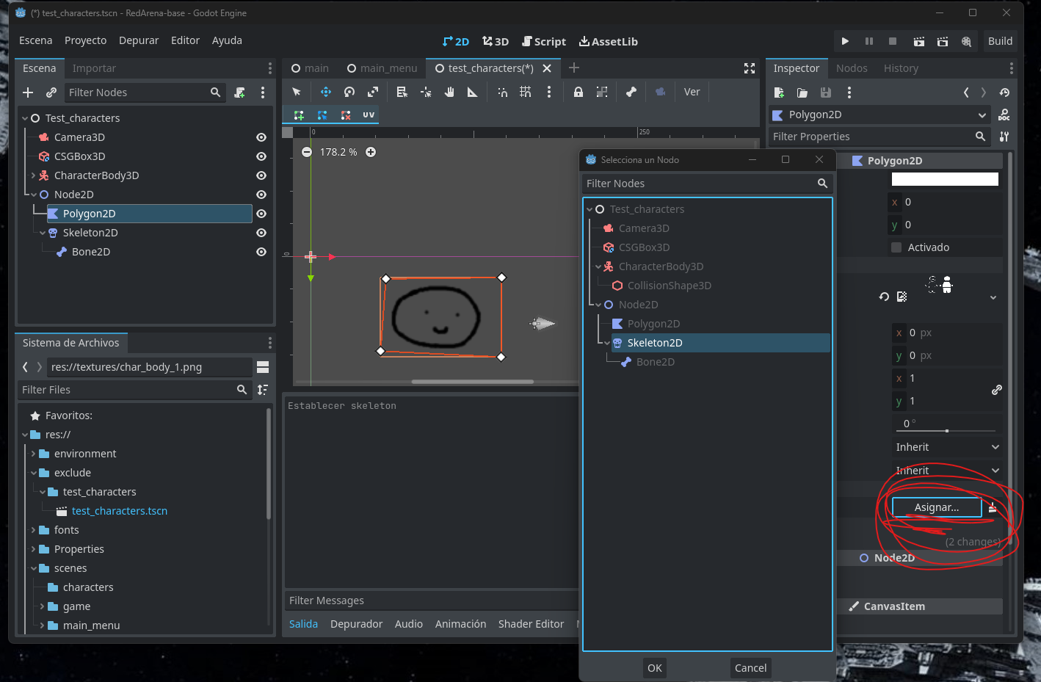Open the Polygon2D documentation via the Doc icon
Viewport: 1041px width, 682px height.
tap(1004, 115)
